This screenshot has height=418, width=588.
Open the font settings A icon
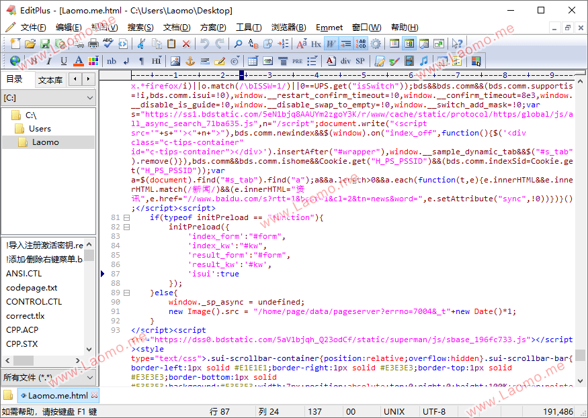pos(302,44)
